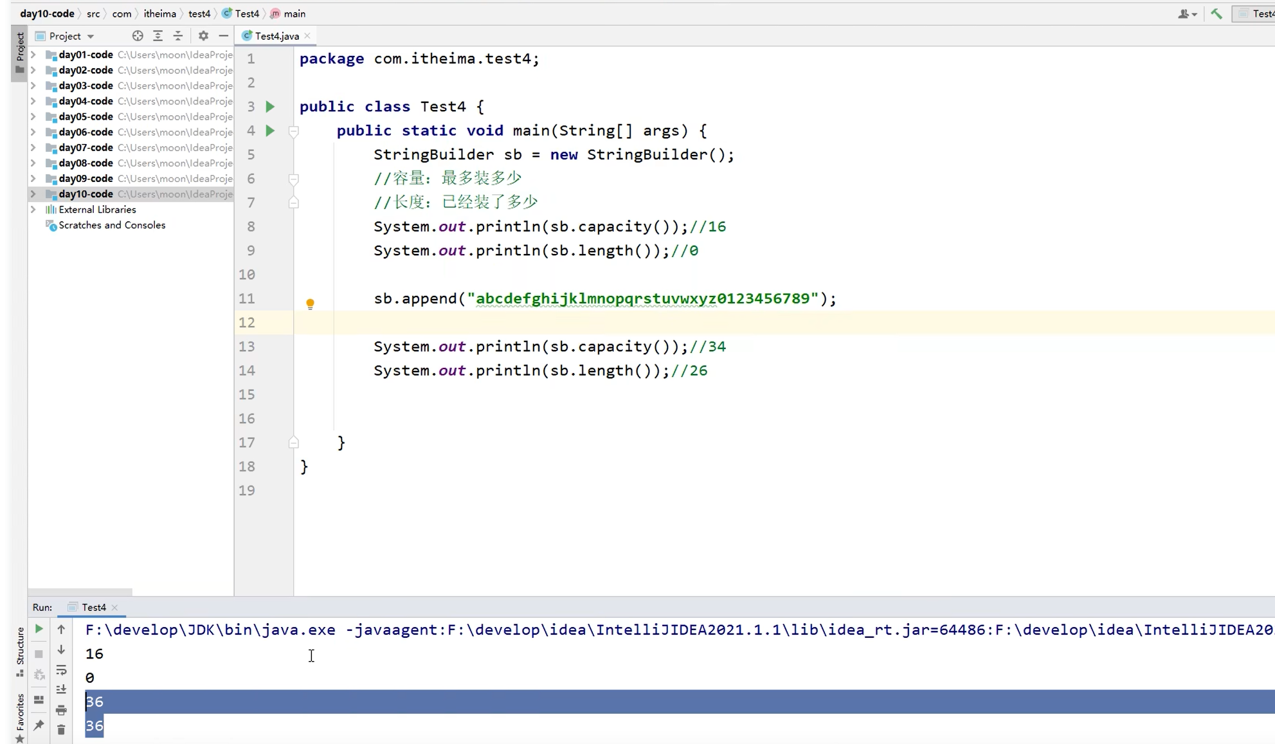Toggle soft-wrap in Run console

click(61, 670)
